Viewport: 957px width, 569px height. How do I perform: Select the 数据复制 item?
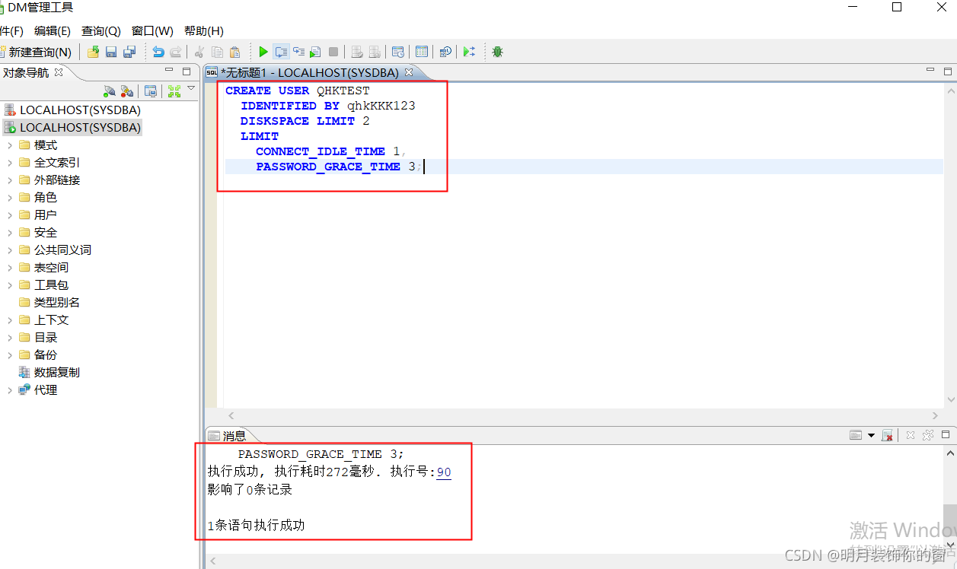pyautogui.click(x=49, y=372)
